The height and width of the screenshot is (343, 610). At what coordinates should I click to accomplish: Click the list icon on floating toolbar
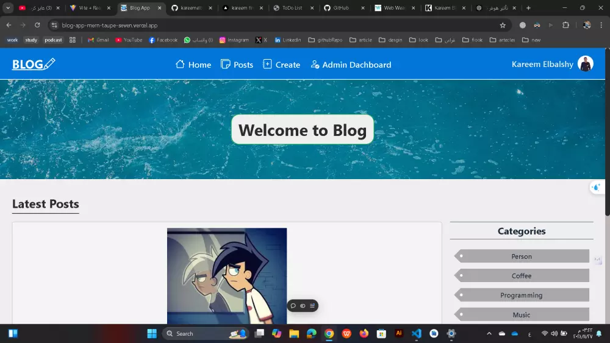tap(312, 306)
